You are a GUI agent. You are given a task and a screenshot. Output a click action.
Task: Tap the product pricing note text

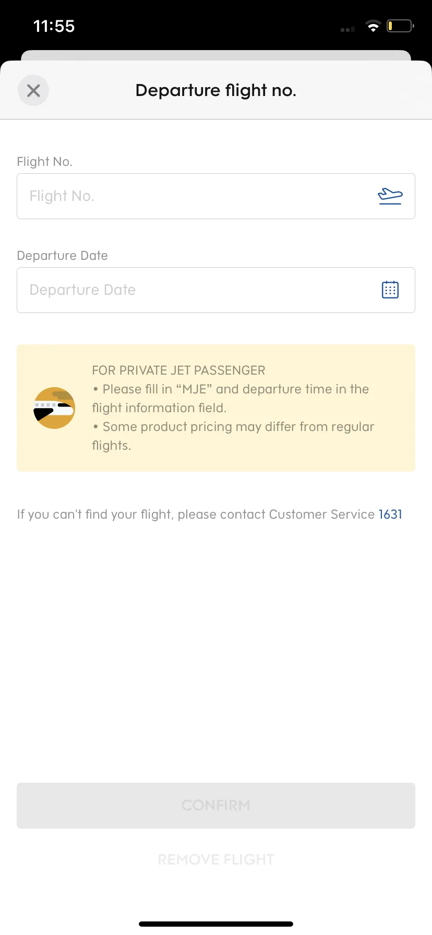click(x=233, y=436)
